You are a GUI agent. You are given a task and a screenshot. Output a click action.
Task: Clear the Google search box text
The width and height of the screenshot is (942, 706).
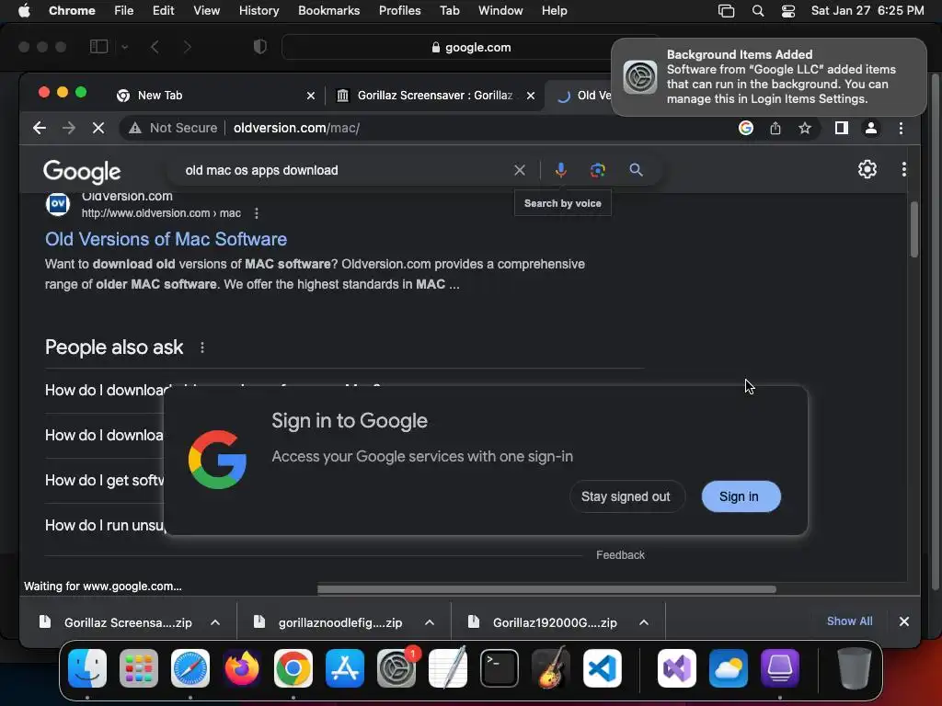520,170
